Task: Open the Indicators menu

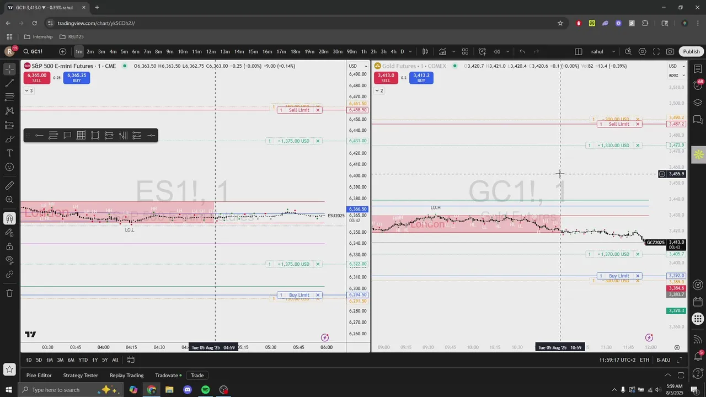Action: pyautogui.click(x=442, y=51)
